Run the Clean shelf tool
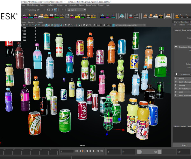The height and width of the screenshot is (159, 191). 145,16
